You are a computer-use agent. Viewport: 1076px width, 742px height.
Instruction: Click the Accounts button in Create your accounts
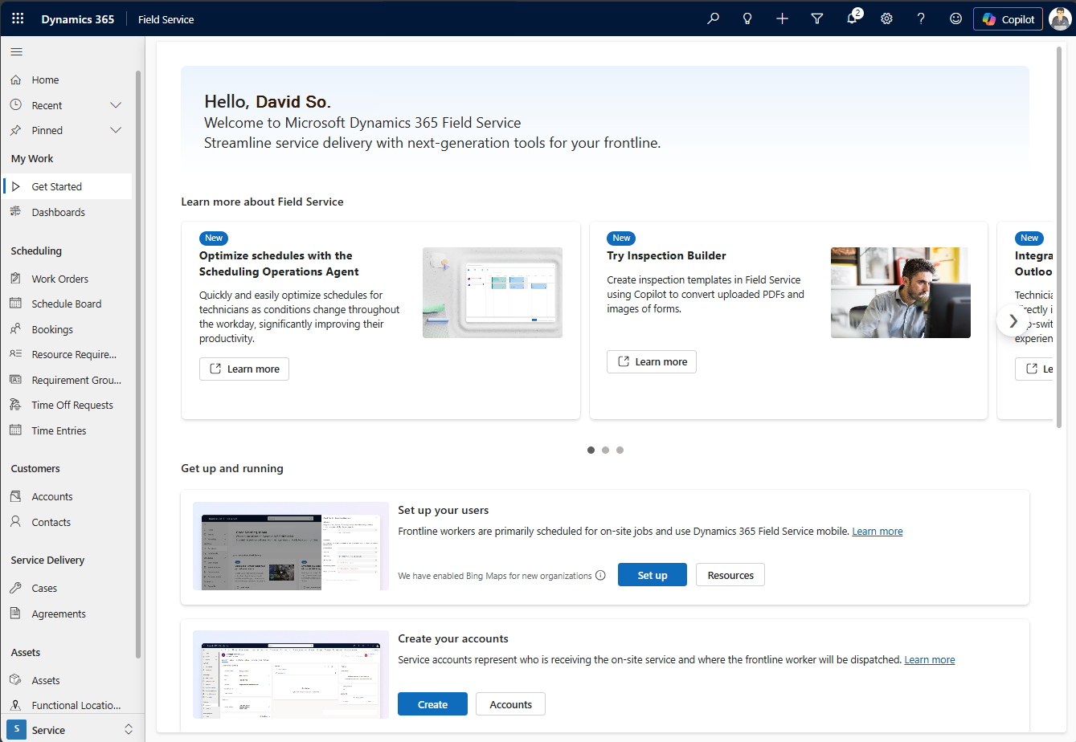coord(510,704)
